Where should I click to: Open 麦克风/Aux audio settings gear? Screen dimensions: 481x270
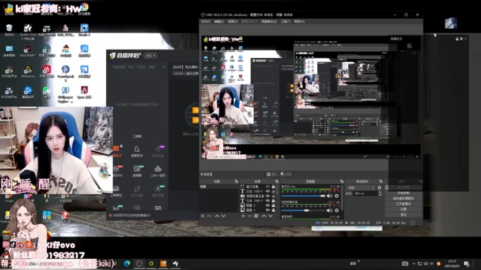point(337,196)
